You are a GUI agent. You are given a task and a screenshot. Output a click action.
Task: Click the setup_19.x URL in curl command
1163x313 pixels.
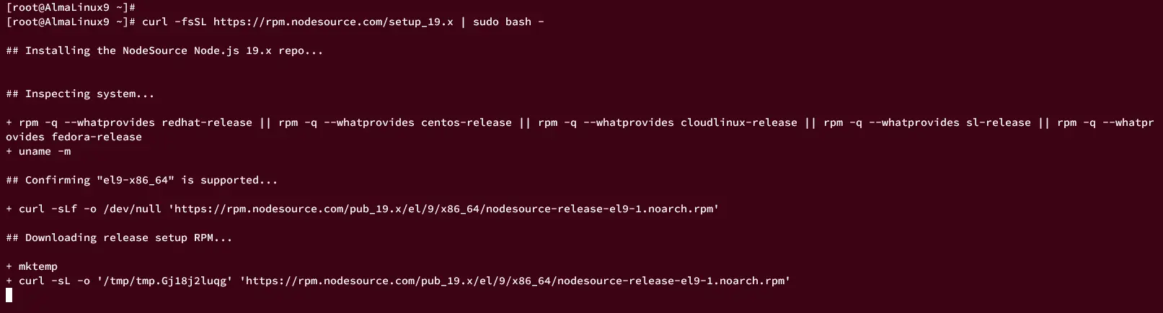333,22
